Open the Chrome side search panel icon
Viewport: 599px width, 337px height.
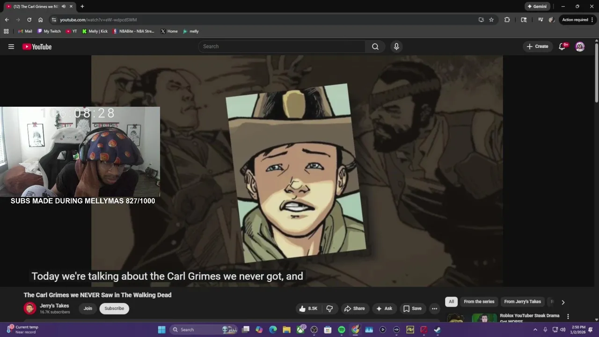coord(524,20)
